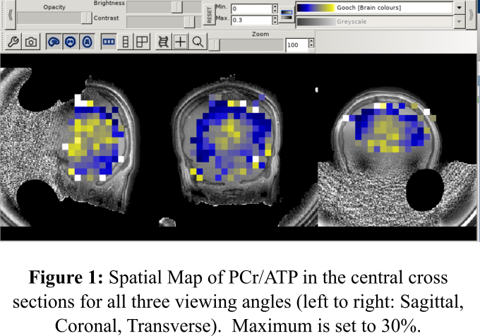This screenshot has width=480, height=336.
Task: Select the grid layout icon
Action: coord(143,42)
